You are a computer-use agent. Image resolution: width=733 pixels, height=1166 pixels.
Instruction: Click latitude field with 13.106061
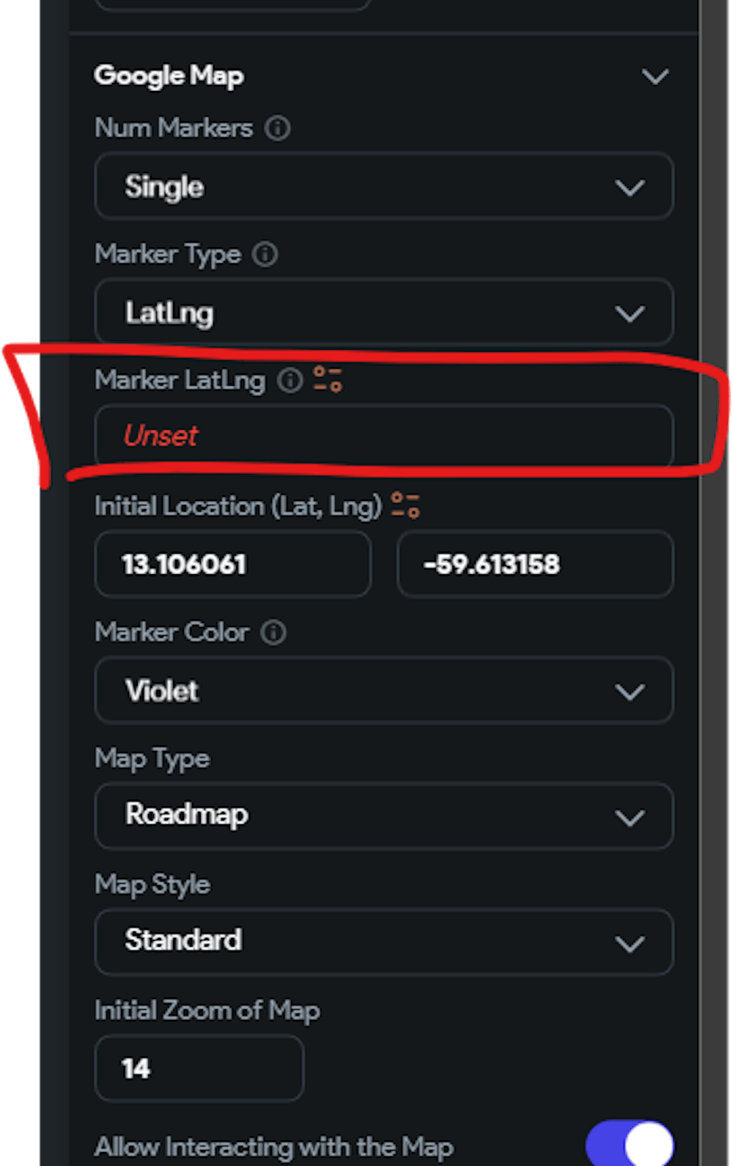tap(232, 565)
